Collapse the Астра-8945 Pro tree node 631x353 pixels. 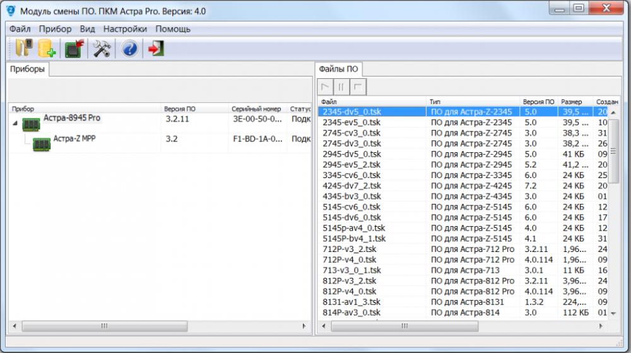(x=15, y=123)
